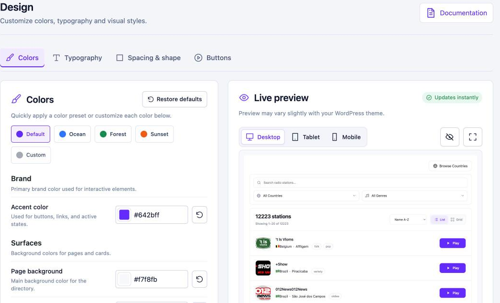Switch preview to List view

click(439, 219)
